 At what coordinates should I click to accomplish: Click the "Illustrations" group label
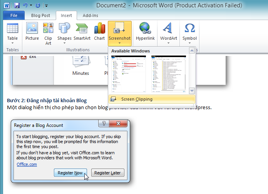coord(78,50)
